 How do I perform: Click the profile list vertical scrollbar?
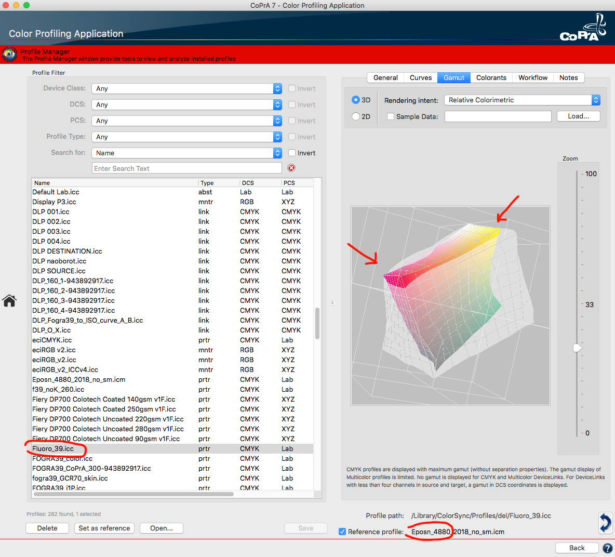(x=317, y=323)
